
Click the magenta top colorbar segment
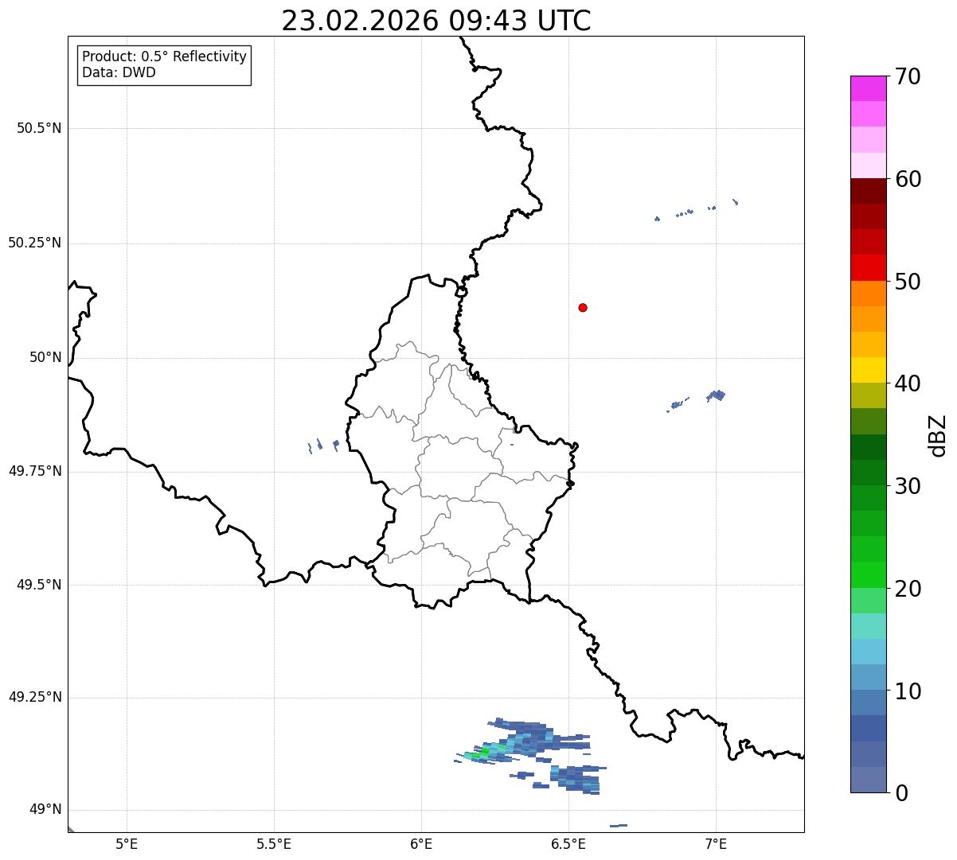point(868,88)
